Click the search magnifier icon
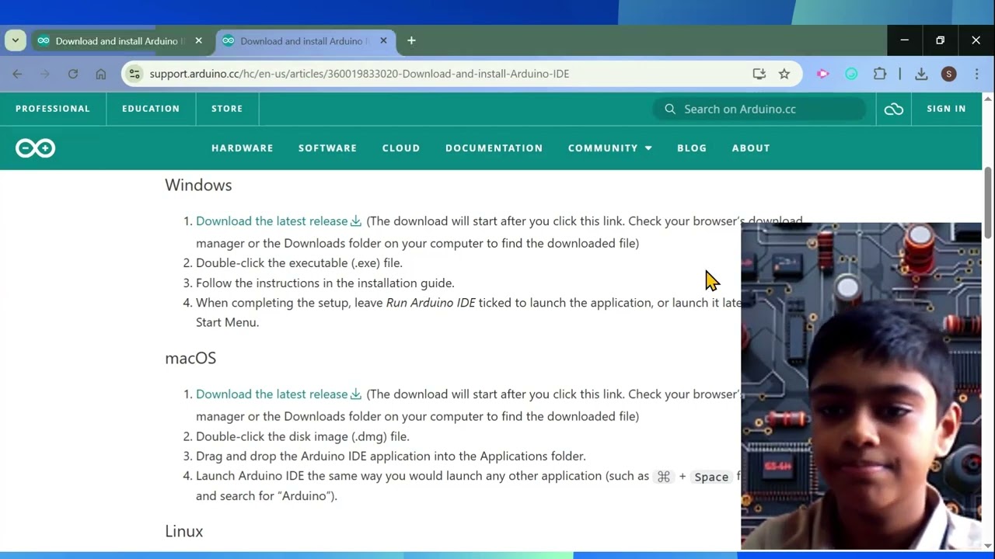The height and width of the screenshot is (559, 995). click(x=669, y=109)
